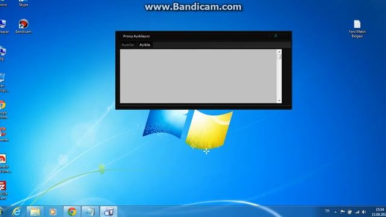
Task: Select the Skype desktop shortcut
Action: [24, 3]
